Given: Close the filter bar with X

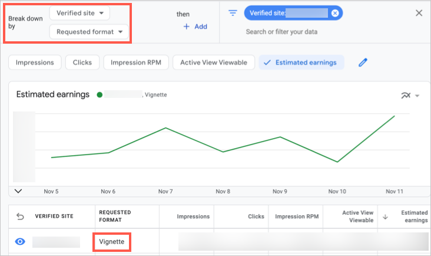Looking at the screenshot, I should 419,13.
